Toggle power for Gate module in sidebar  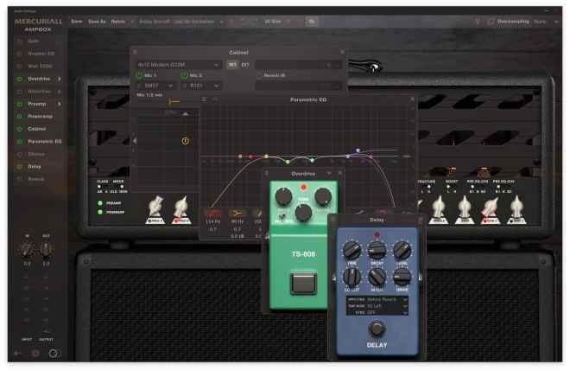pos(20,42)
